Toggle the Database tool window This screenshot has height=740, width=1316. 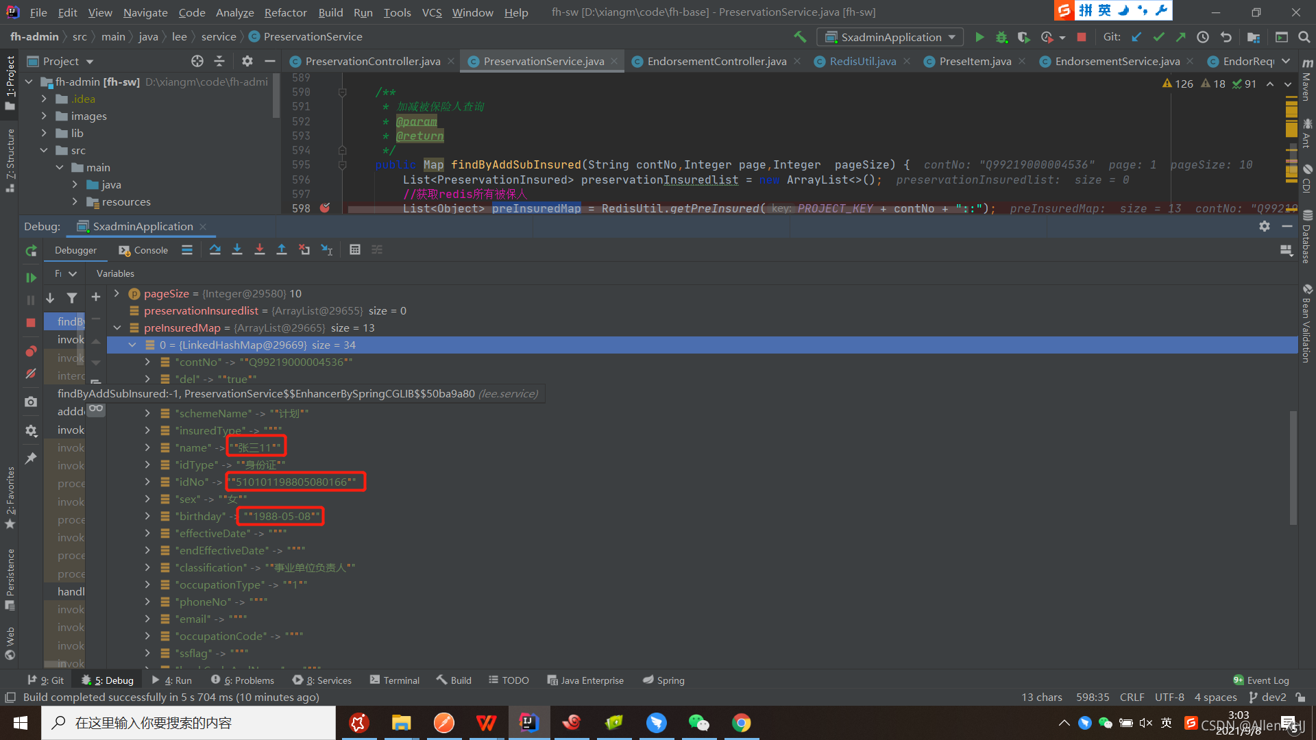click(x=1307, y=236)
